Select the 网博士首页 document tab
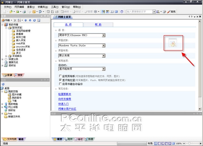203x146 pixels. click(x=63, y=17)
